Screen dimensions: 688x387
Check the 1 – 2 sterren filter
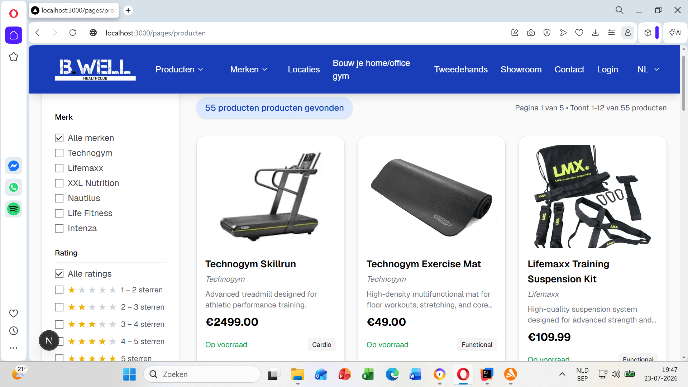[59, 290]
